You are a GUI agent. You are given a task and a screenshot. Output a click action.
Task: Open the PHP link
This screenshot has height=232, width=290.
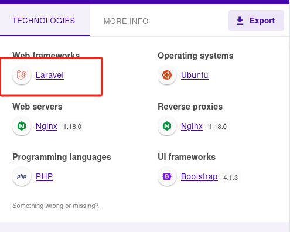[44, 176]
